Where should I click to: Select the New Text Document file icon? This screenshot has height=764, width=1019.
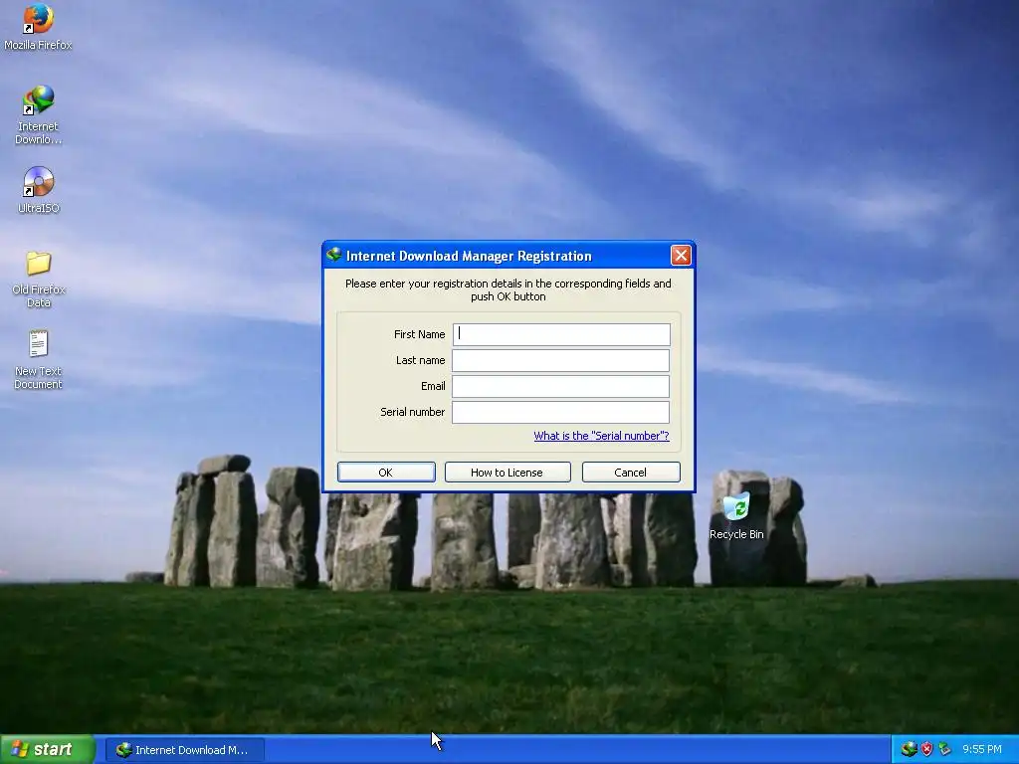(38, 359)
